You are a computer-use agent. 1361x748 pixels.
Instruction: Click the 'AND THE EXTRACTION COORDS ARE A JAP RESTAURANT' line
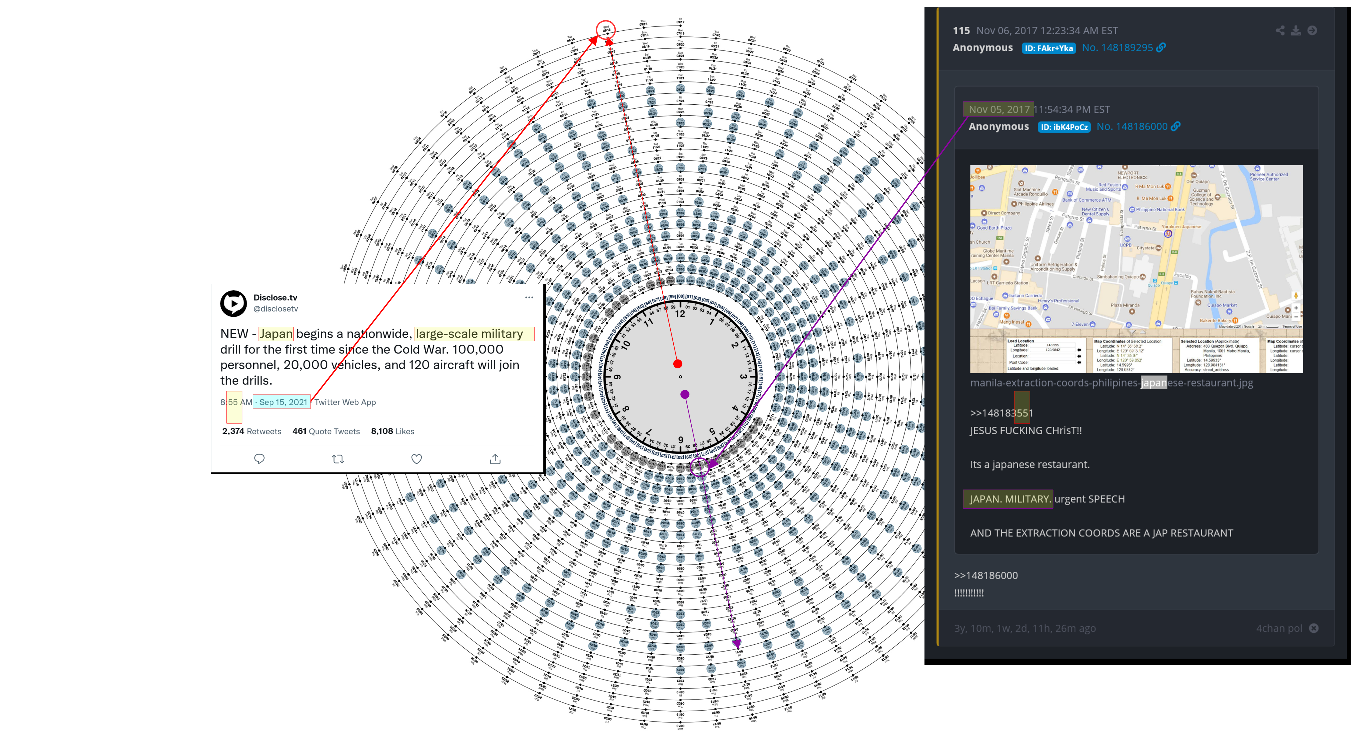click(x=1102, y=533)
